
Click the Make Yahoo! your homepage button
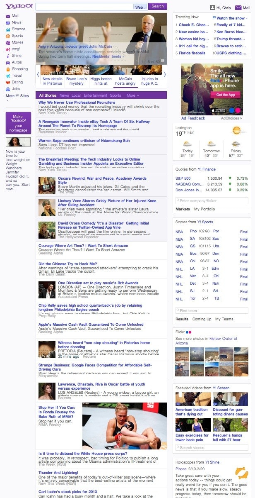pos(18,123)
